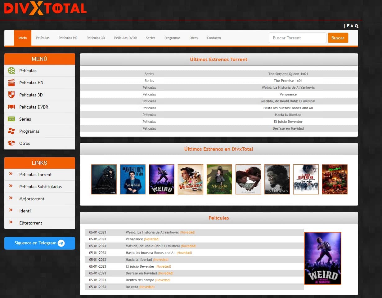382x298 pixels.
Task: Open the Venganza poster thumbnail
Action: [191, 180]
